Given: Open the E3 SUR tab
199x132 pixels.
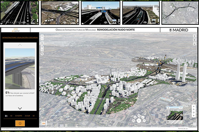Looking at the screenshot, I should tap(27, 116).
